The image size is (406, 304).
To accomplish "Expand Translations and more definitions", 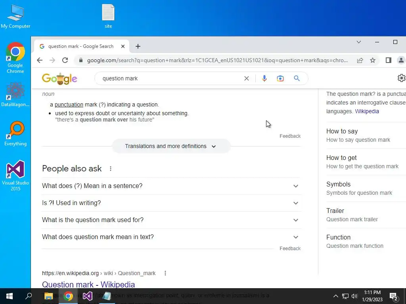I will (171, 146).
